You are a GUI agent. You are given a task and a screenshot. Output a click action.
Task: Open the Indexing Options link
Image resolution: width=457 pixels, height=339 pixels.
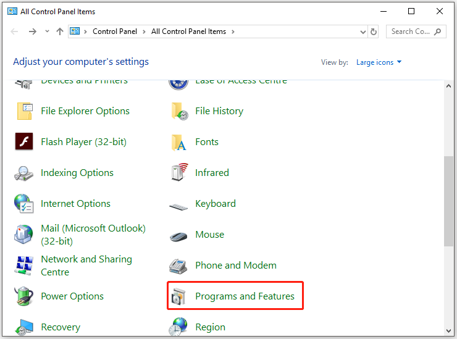(77, 173)
